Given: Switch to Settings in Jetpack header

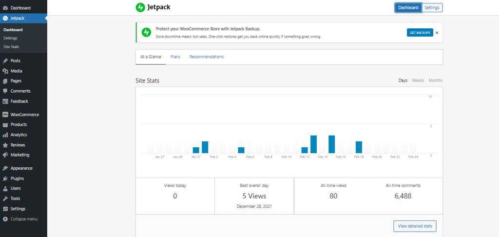Looking at the screenshot, I should (x=432, y=8).
